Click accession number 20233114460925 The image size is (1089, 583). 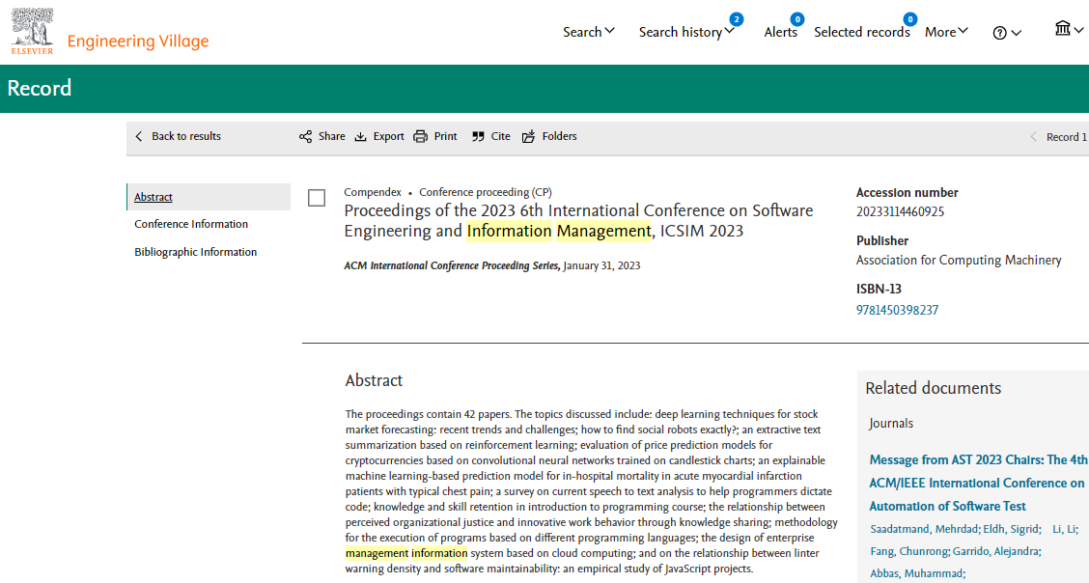click(x=900, y=211)
